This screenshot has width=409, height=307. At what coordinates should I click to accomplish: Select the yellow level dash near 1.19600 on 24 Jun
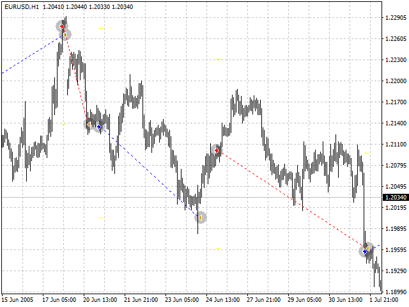click(219, 248)
